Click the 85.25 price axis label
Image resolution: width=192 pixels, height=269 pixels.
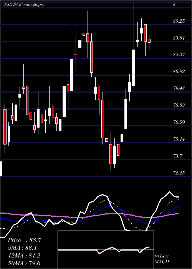(179, 21)
